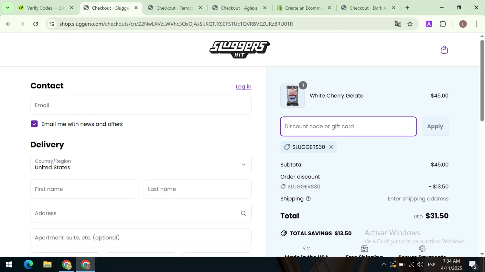Image resolution: width=485 pixels, height=272 pixels.
Task: Close the Verify Codes tab
Action: [72, 8]
